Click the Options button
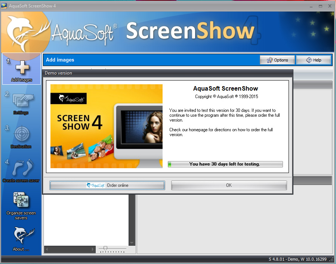 point(277,60)
